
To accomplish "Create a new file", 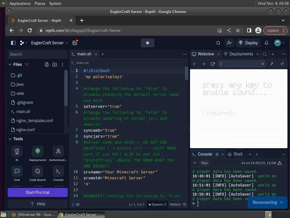I will pyautogui.click(x=47, y=64).
